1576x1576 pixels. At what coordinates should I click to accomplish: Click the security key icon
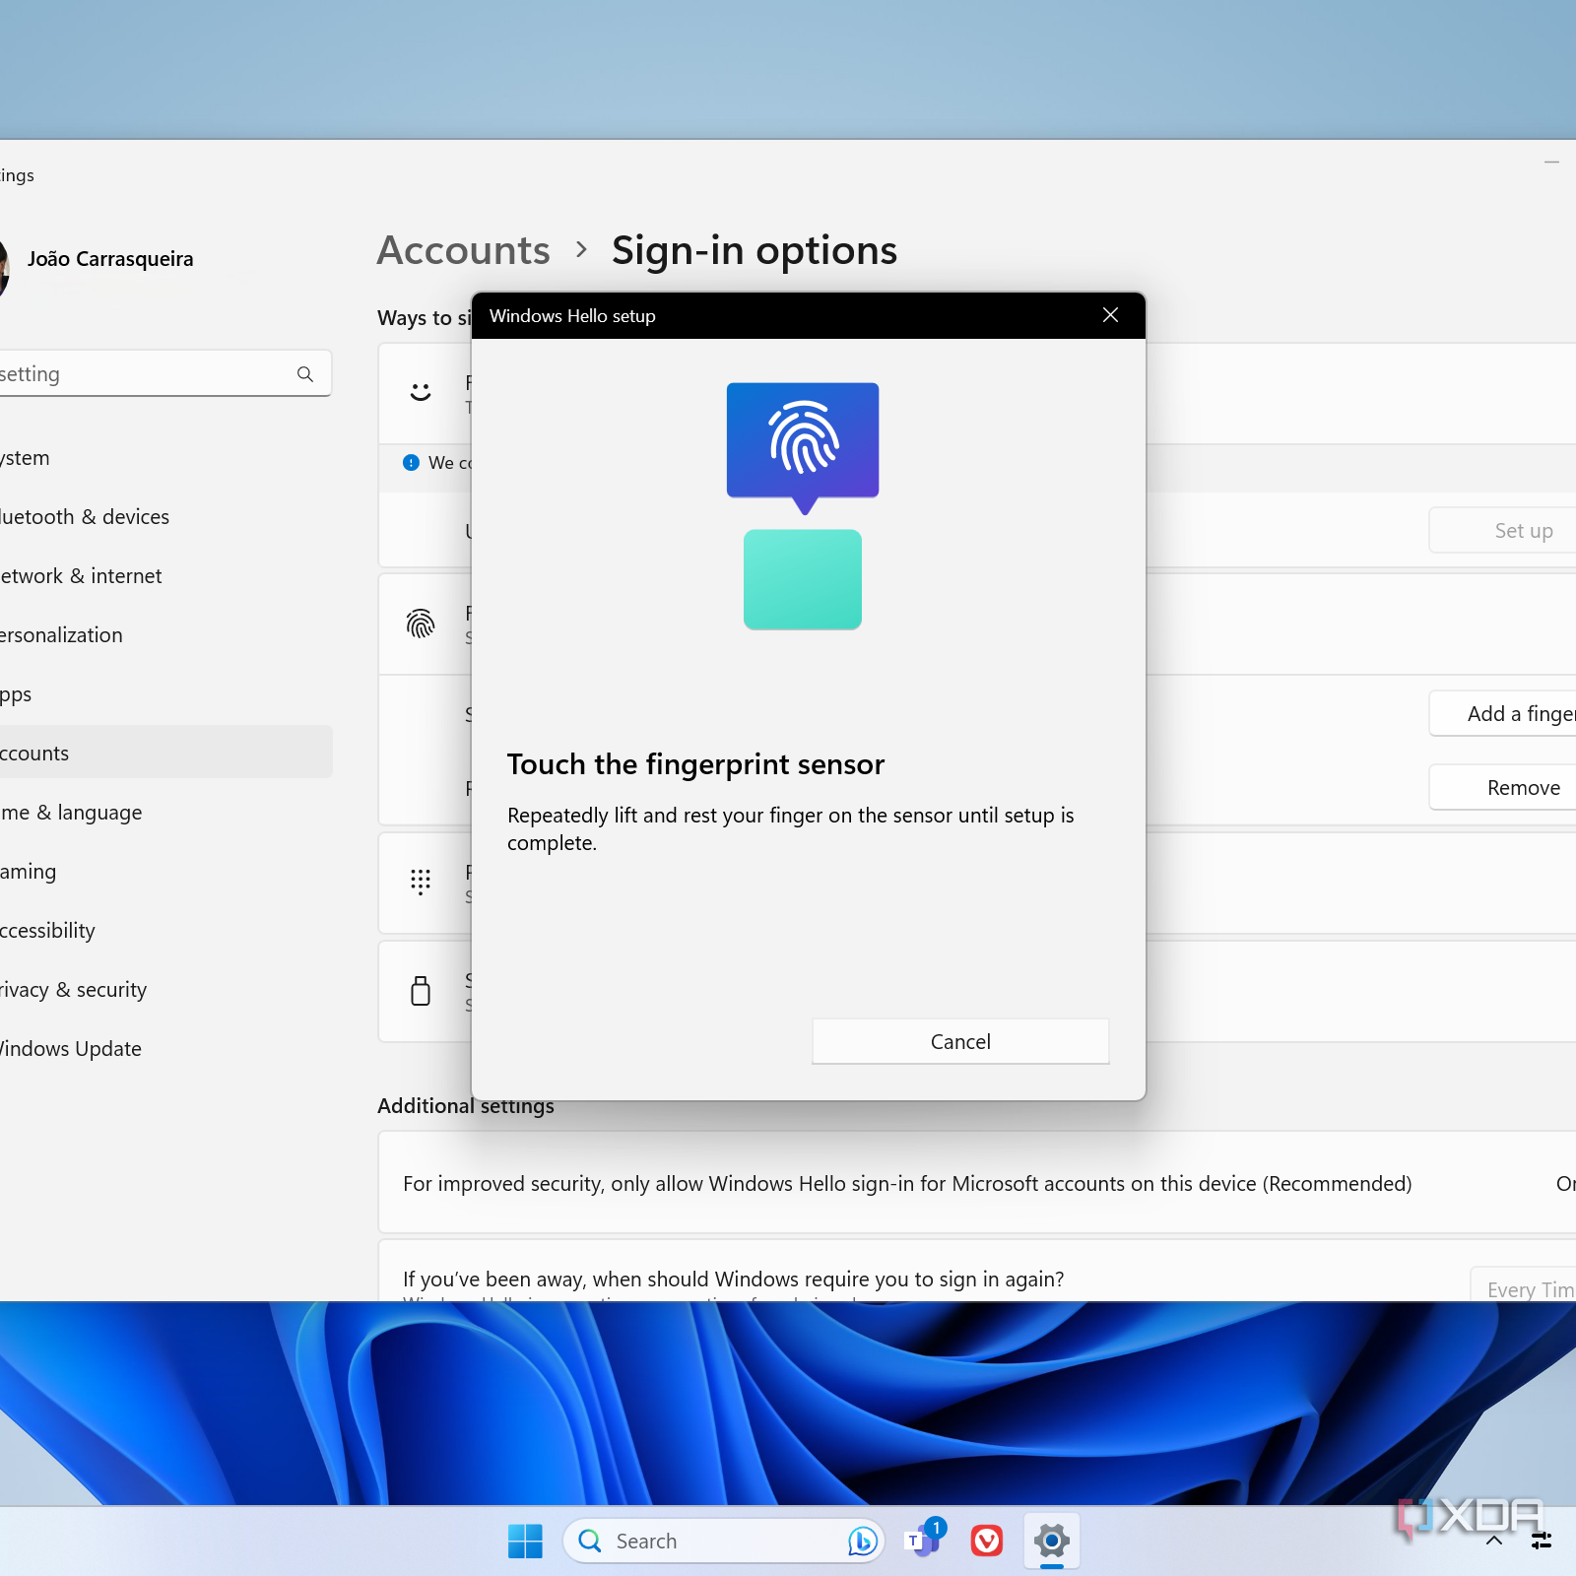421,990
